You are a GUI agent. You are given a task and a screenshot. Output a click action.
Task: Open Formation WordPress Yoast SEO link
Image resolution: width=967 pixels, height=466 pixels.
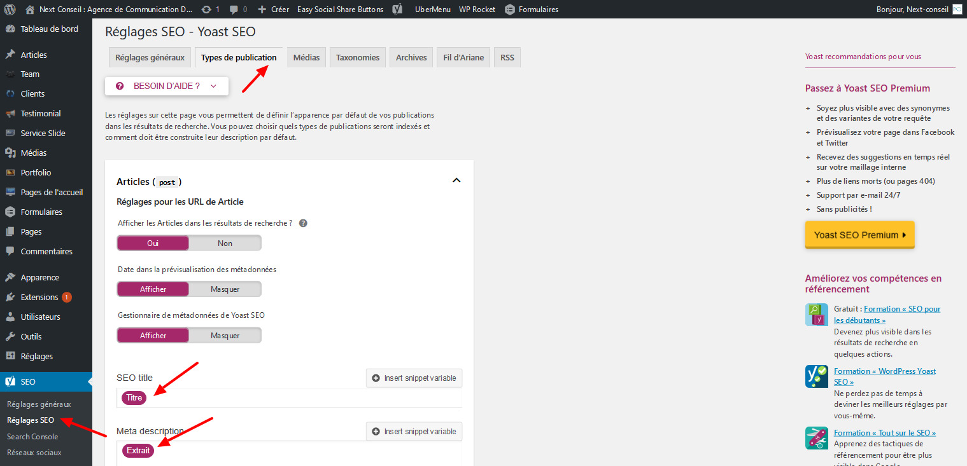pyautogui.click(x=885, y=376)
